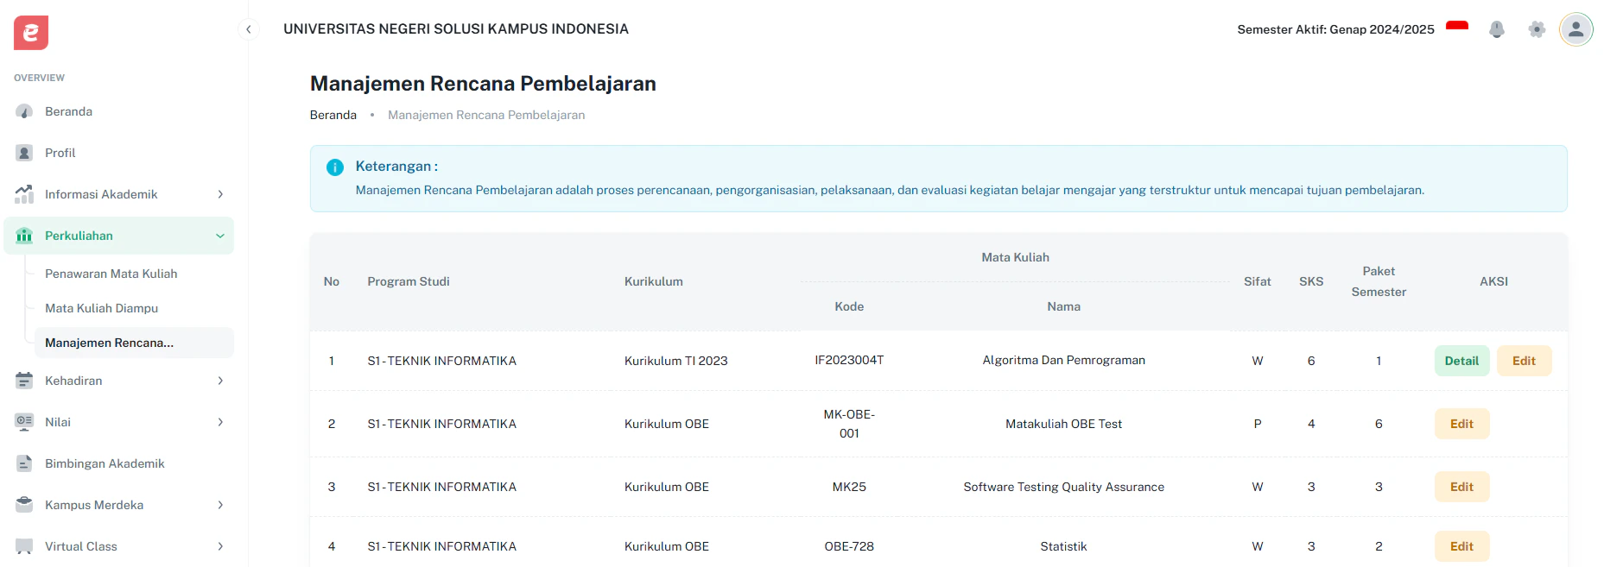Screen dimensions: 1604x567
Task: Click the Profil person icon
Action: [x=24, y=153]
